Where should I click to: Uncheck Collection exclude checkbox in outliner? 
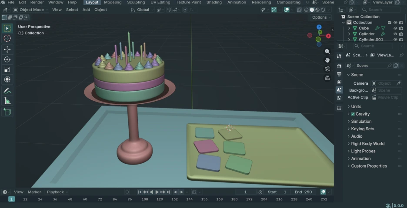[x=390, y=23]
